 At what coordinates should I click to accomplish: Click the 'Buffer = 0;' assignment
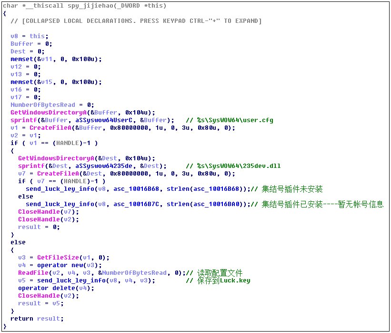pyautogui.click(x=31, y=44)
